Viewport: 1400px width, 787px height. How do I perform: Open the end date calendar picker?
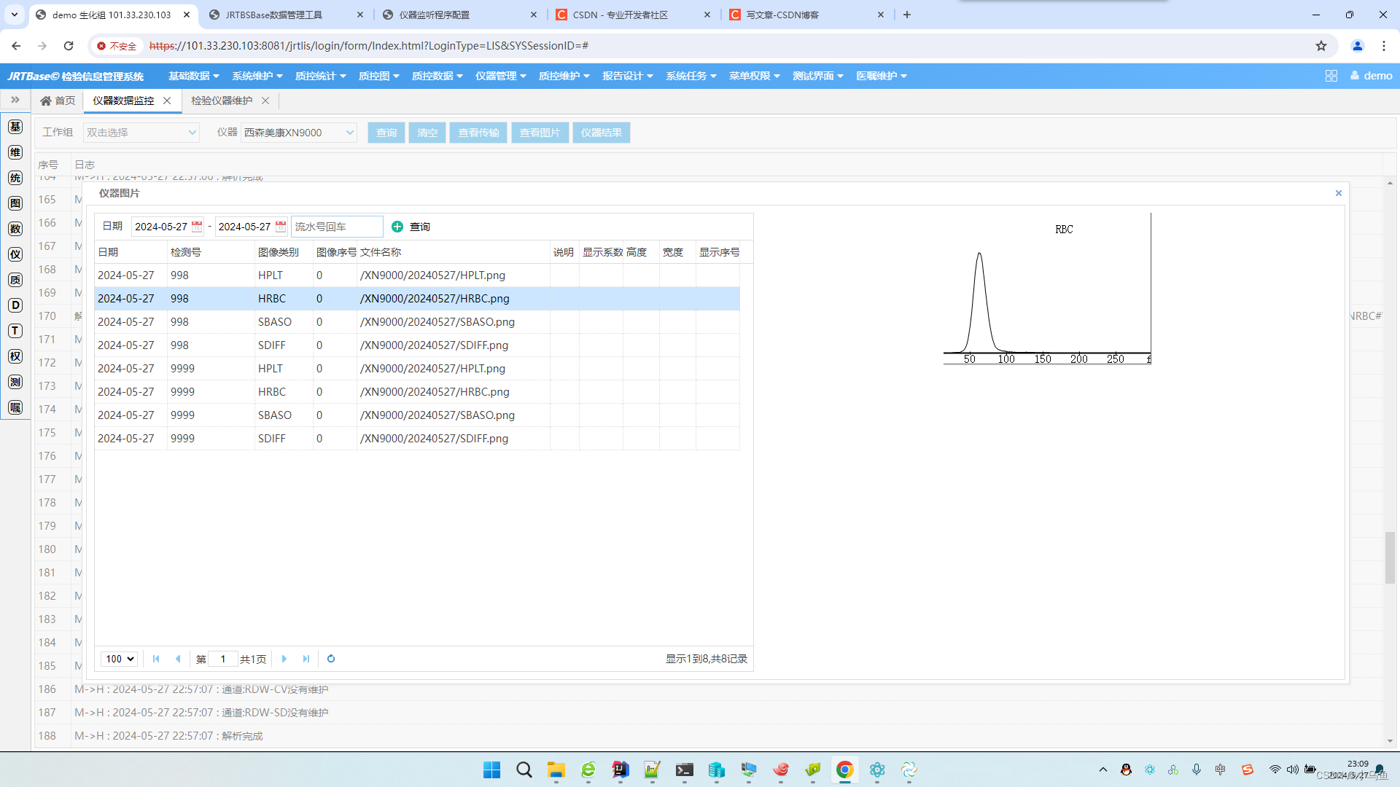click(x=280, y=227)
